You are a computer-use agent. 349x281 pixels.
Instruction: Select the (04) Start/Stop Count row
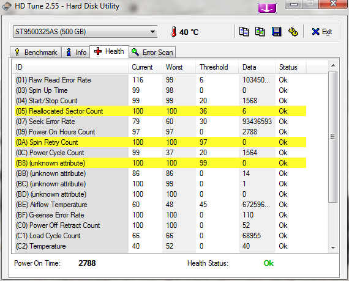160,101
